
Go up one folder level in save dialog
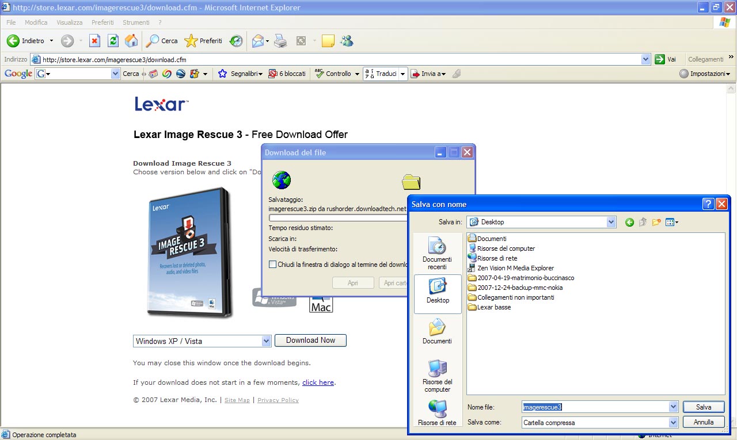(643, 222)
